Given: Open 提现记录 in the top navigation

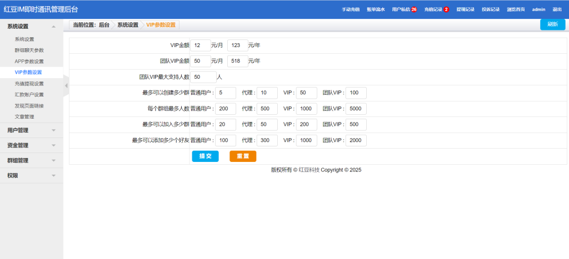Looking at the screenshot, I should tap(465, 9).
